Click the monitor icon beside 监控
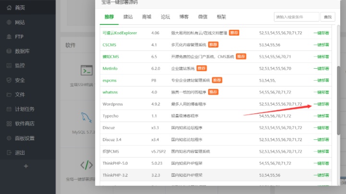346x194 pixels. pyautogui.click(x=9, y=65)
